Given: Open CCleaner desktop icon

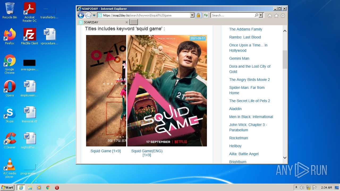Looking at the screenshot, I should (10, 141).
